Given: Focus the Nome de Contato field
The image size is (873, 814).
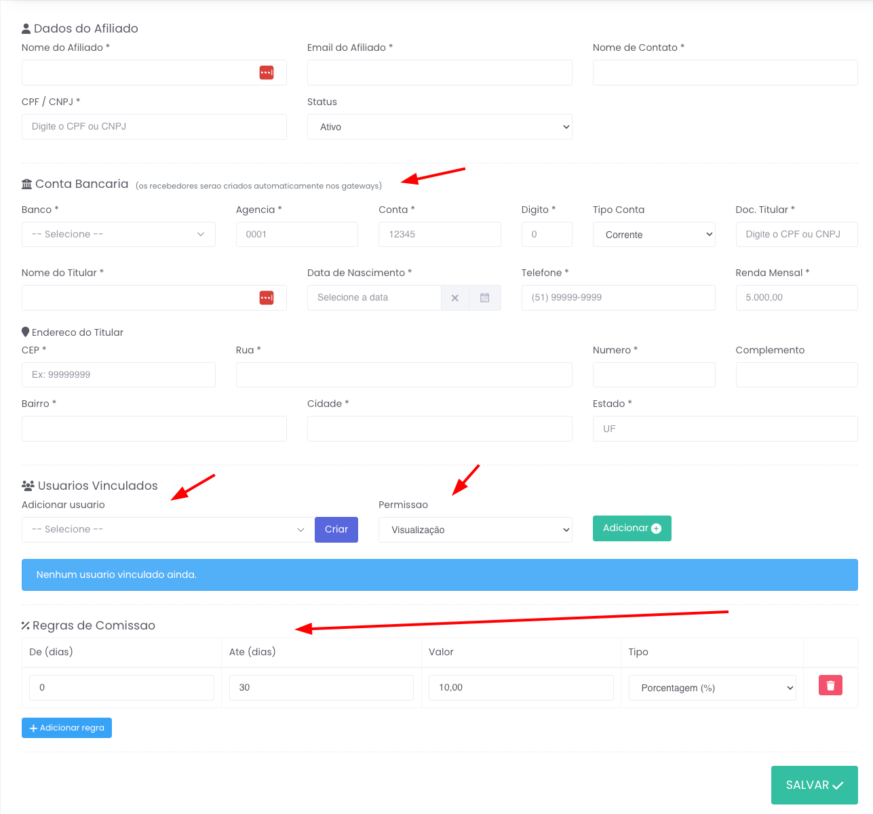Looking at the screenshot, I should click(x=725, y=73).
